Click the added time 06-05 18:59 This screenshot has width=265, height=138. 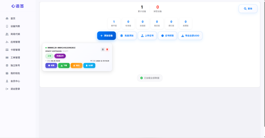[x=55, y=61]
